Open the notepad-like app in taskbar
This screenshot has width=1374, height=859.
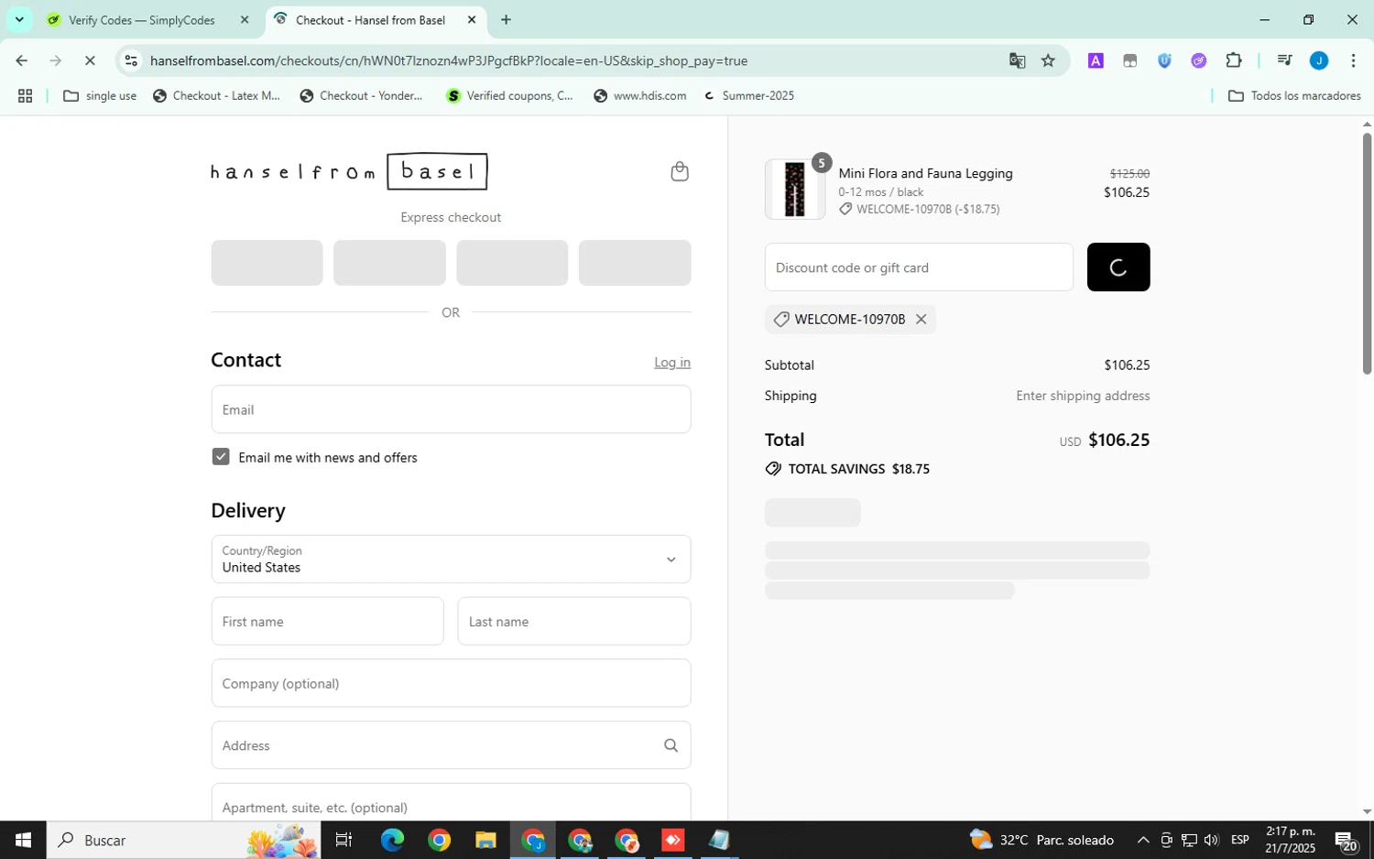720,840
